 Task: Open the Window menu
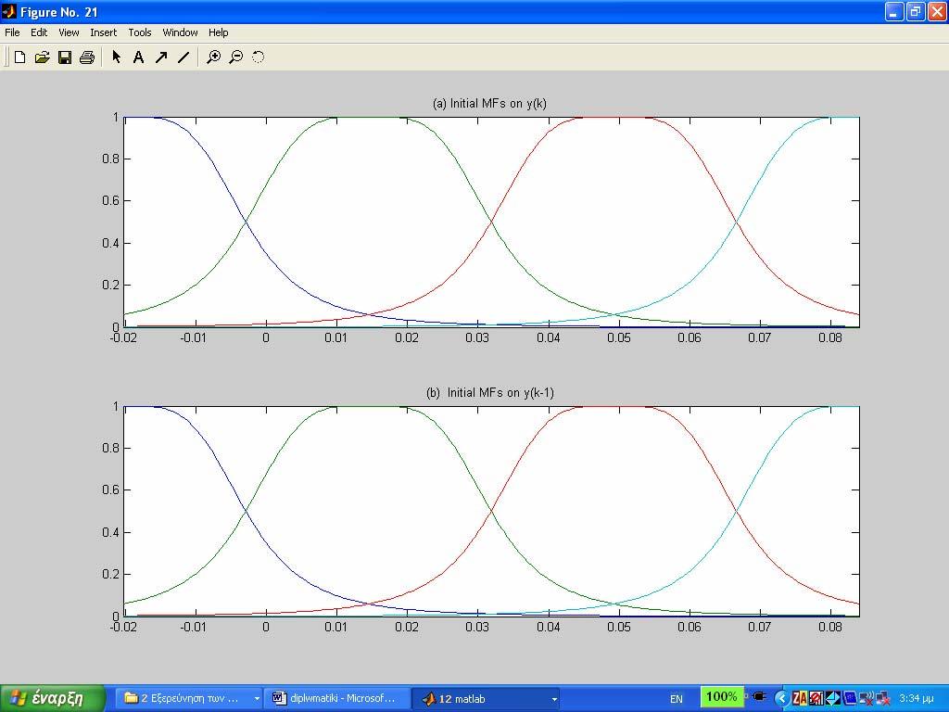[x=180, y=32]
